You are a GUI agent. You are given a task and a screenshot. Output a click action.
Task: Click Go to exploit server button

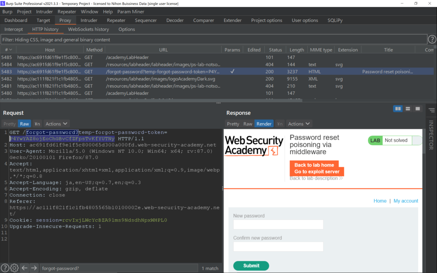(317, 172)
